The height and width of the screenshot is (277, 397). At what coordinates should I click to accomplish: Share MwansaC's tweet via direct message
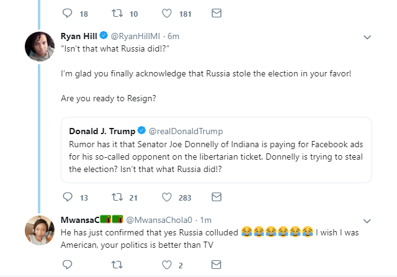[216, 265]
